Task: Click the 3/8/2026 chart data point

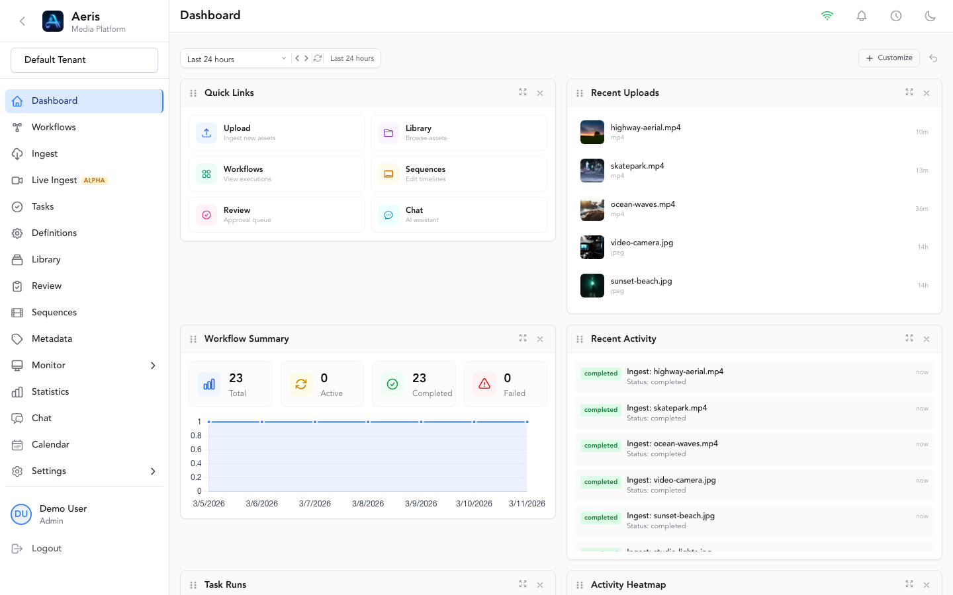Action: coord(368,422)
